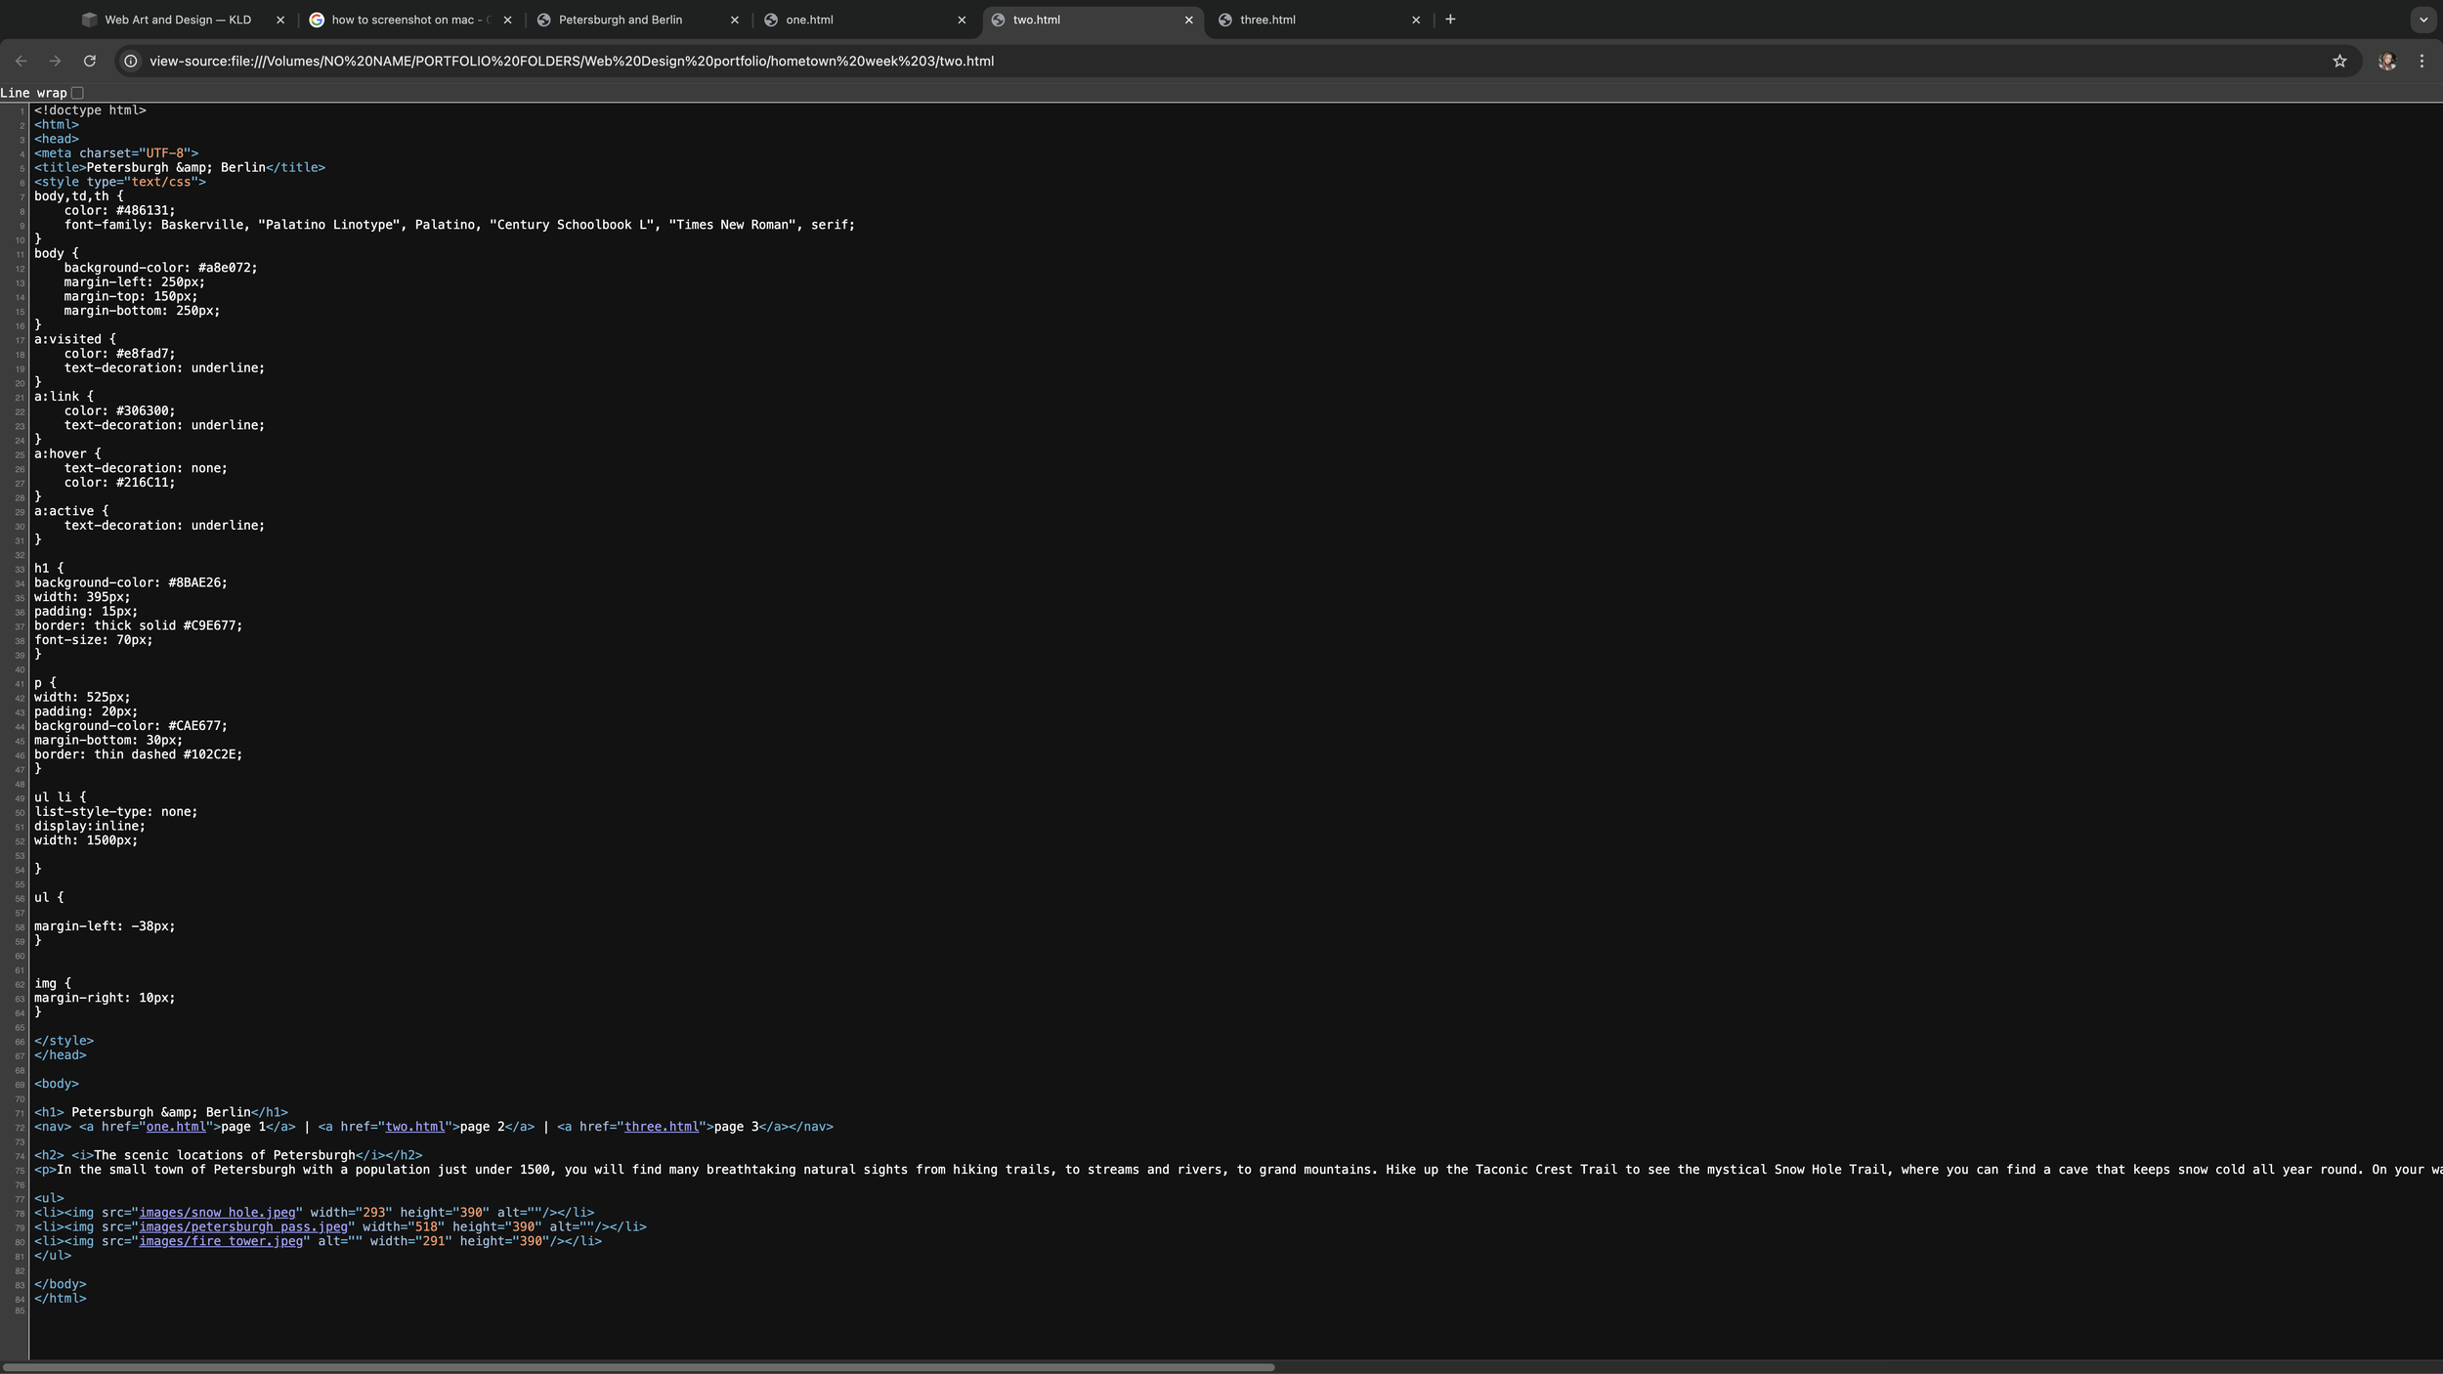Click the site information icon in address bar

tap(130, 61)
